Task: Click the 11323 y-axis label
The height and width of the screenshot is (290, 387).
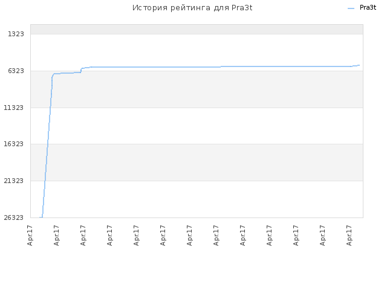Action: [13, 108]
